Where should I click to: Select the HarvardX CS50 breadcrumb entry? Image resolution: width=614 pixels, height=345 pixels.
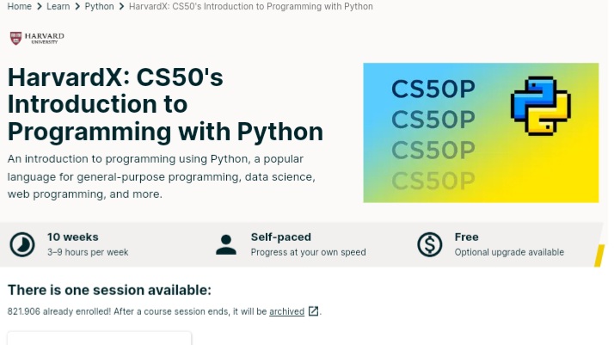[x=250, y=7]
